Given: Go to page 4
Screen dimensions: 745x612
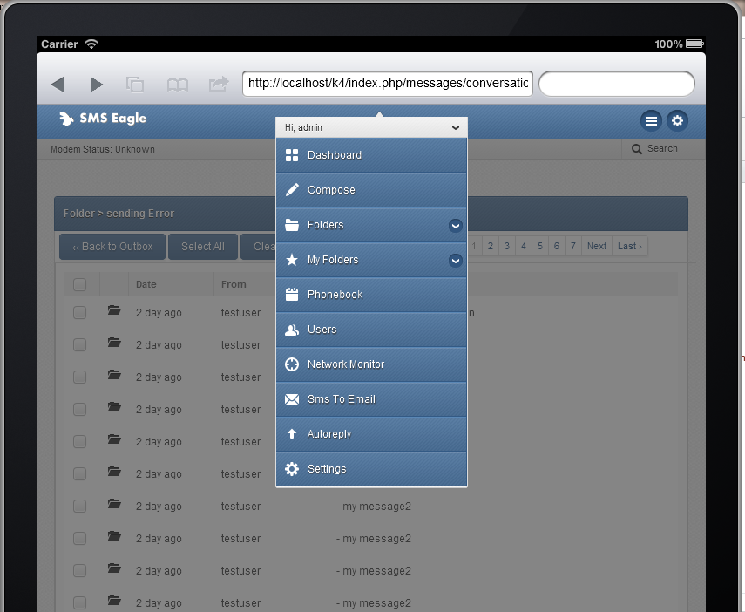Looking at the screenshot, I should [x=524, y=246].
